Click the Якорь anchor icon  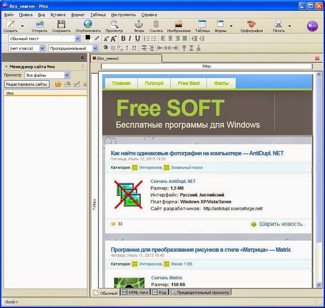pos(139,24)
